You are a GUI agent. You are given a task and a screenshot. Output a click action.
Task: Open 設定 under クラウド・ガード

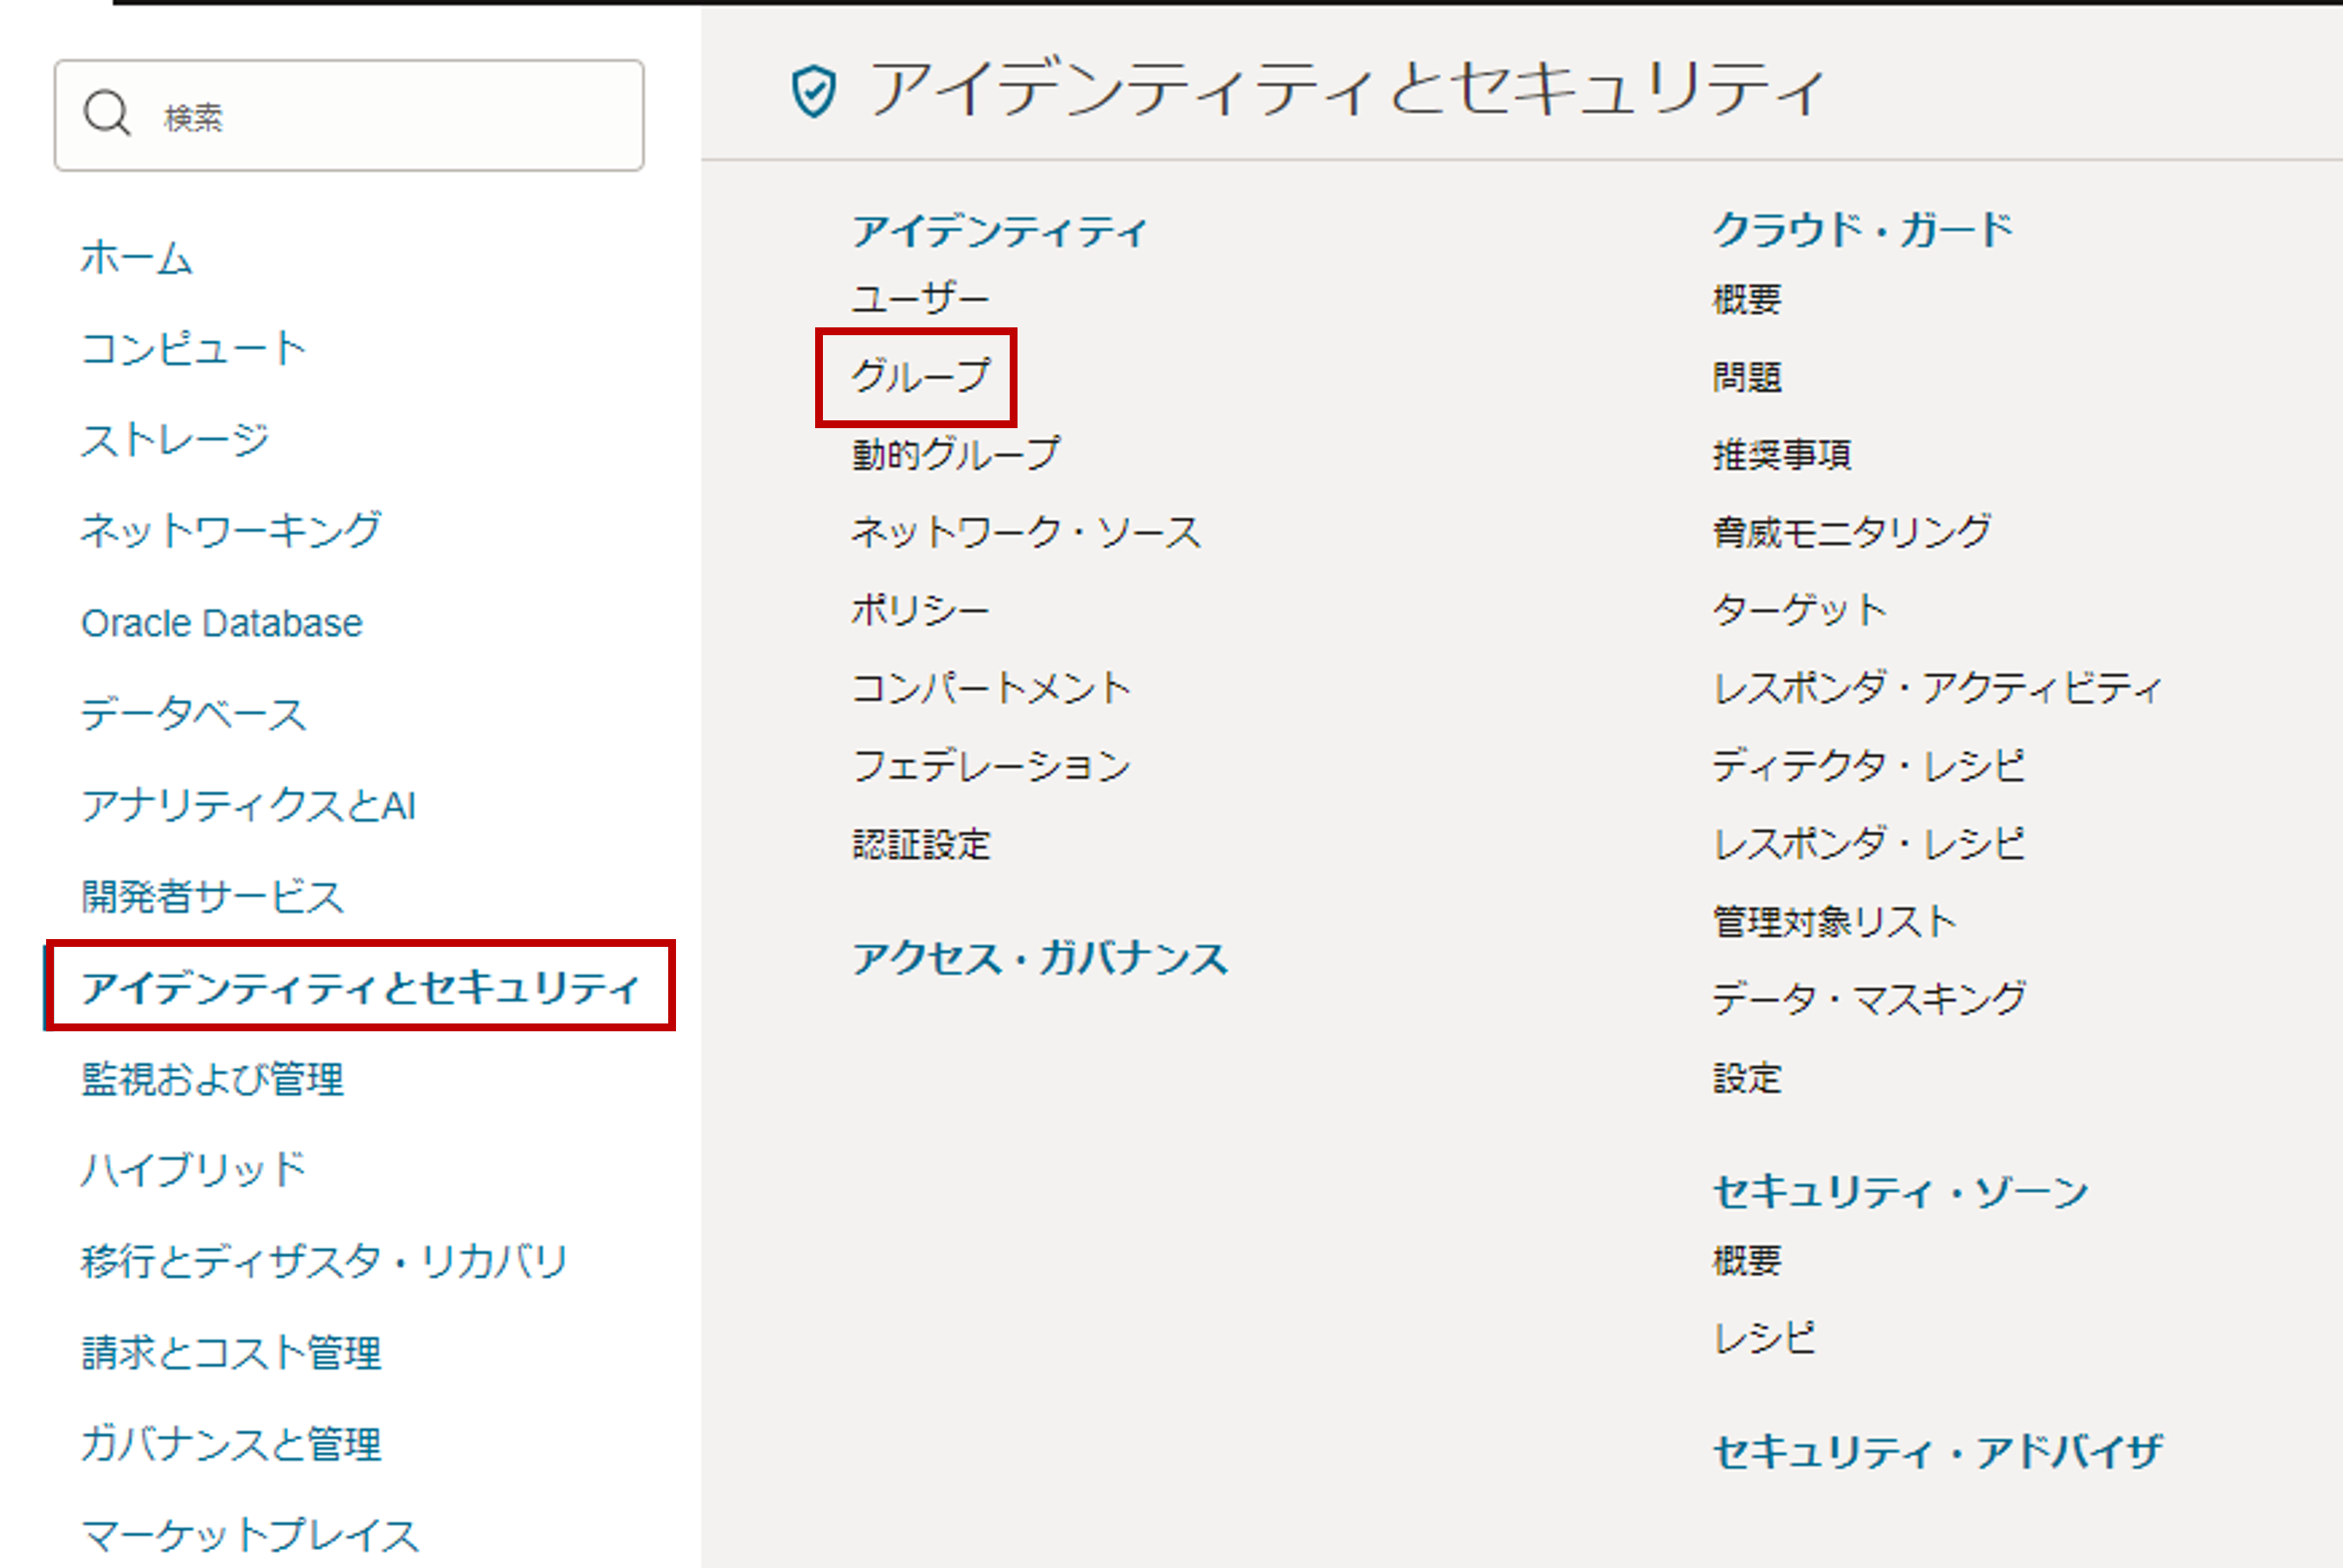(1747, 1078)
